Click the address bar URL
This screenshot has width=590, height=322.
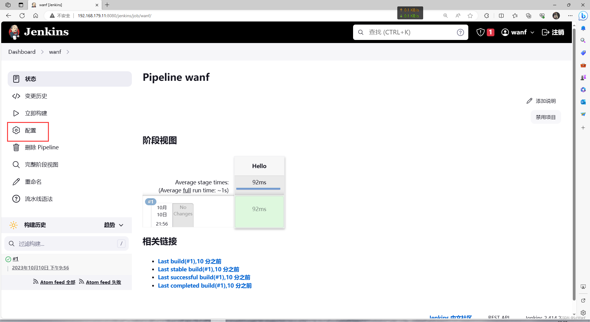(x=114, y=16)
